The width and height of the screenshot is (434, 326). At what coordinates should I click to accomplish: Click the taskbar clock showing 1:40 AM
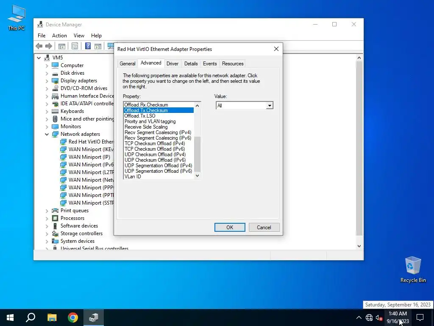coord(398,318)
